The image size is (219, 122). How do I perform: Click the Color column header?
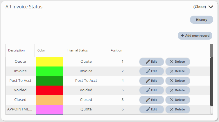click(41, 50)
